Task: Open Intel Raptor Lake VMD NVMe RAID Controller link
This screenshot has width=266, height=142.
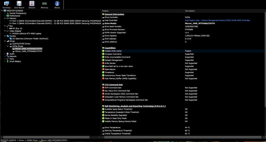Action: [217, 20]
